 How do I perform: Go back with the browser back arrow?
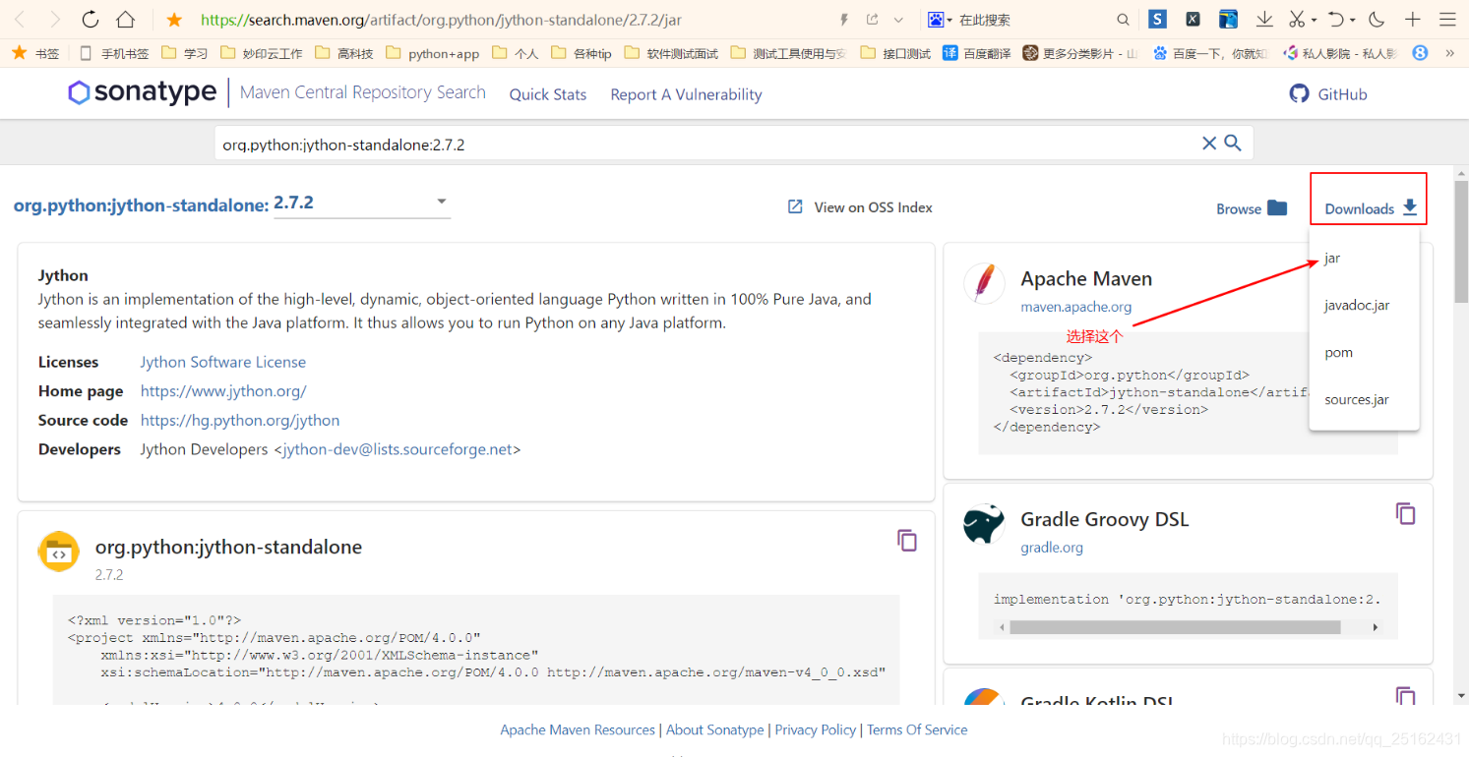pos(21,19)
